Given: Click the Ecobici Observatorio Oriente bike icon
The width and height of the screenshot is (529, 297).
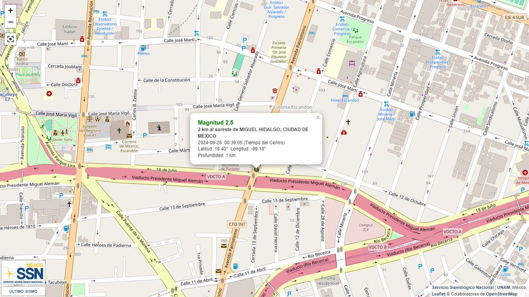Looking at the screenshot, I should 104,14.
